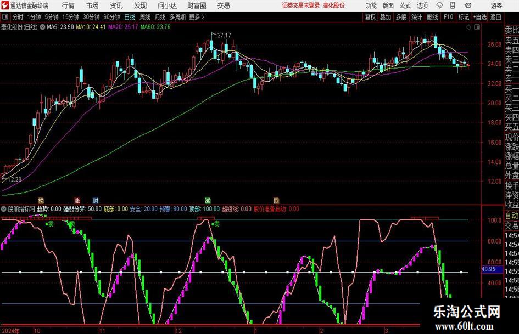519x334 pixels.
Task: Click the mobile phone icon
Action: pyautogui.click(x=453, y=5)
